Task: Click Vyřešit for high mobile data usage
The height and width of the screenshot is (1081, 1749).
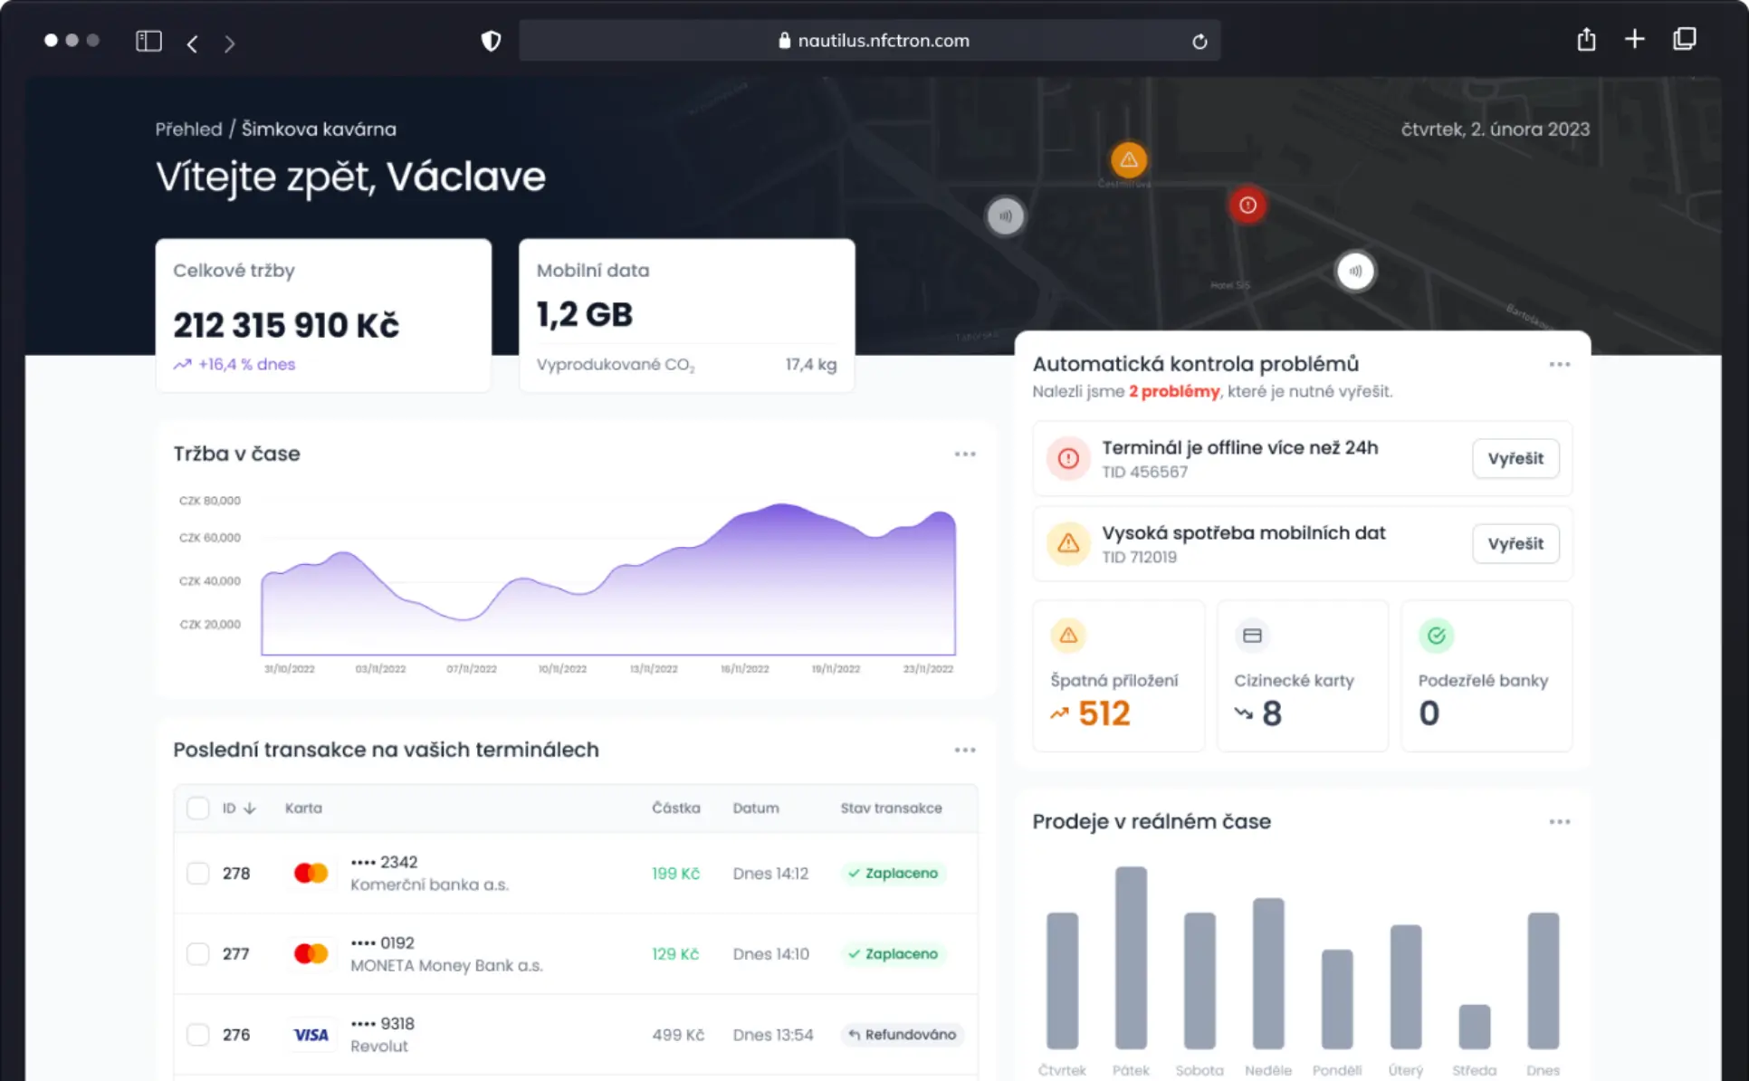Action: 1515,543
